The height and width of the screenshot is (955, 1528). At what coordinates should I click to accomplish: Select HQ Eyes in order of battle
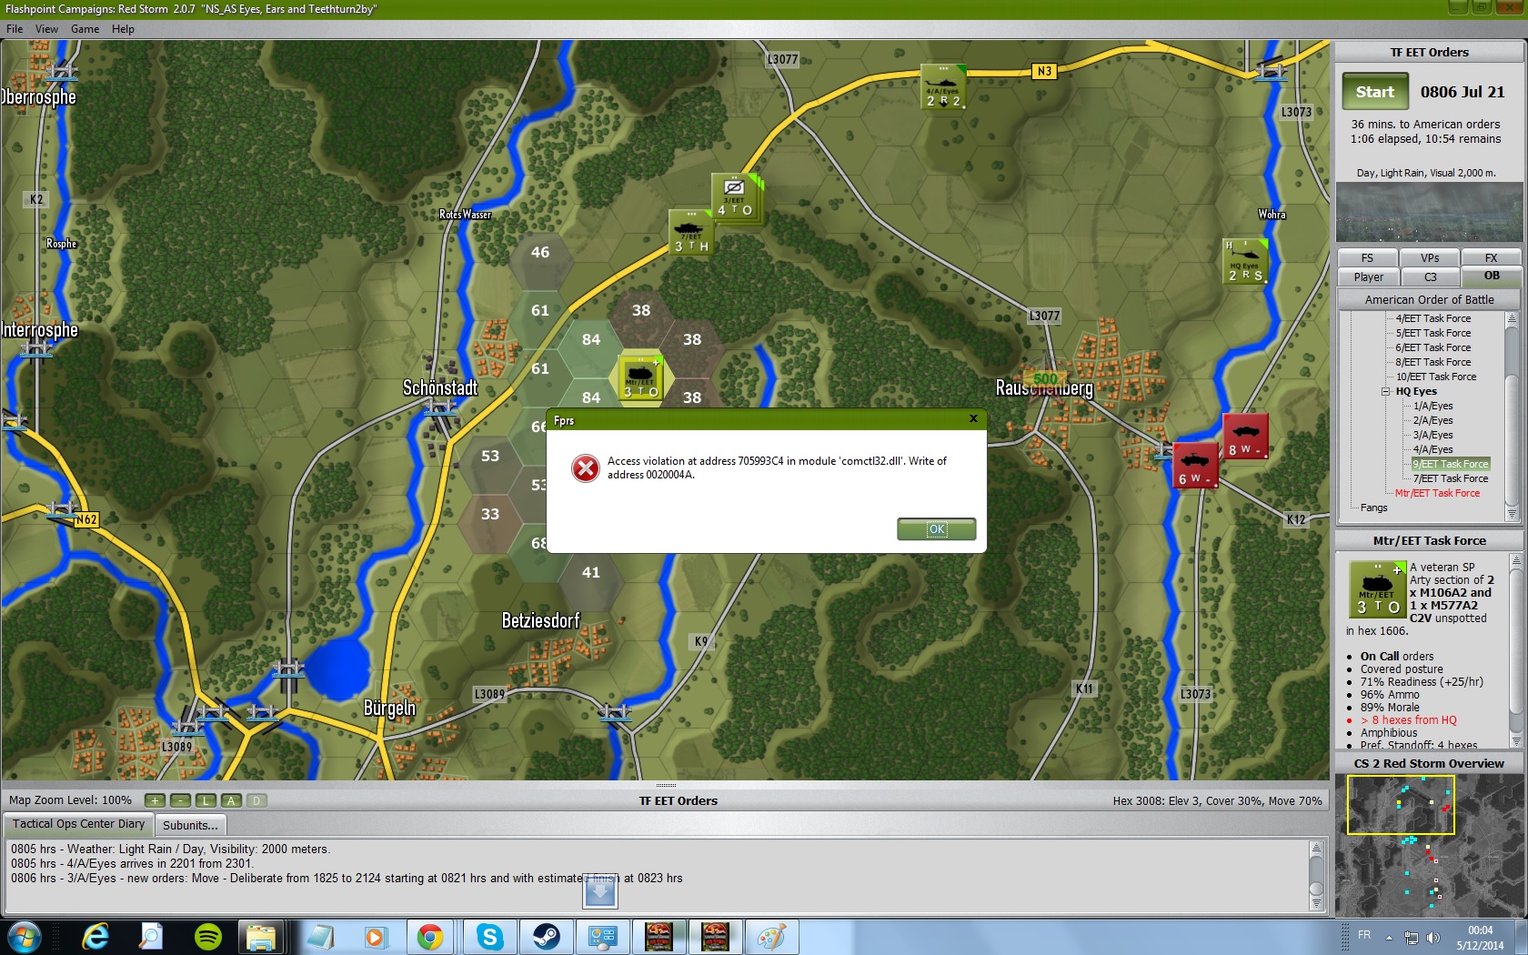(x=1416, y=391)
